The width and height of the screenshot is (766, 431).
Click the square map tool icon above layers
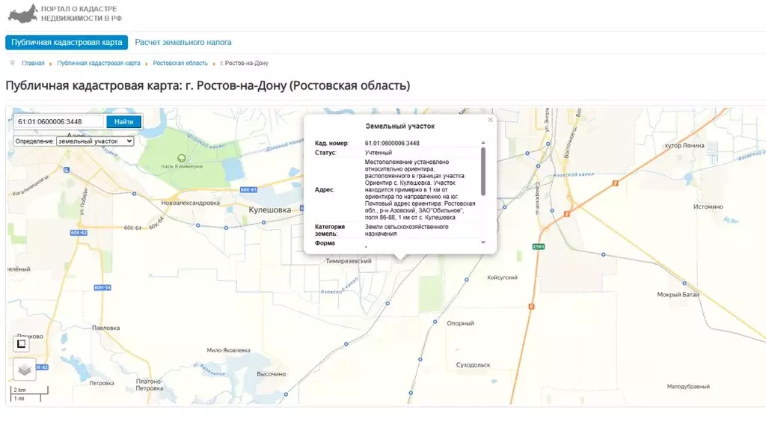22,343
